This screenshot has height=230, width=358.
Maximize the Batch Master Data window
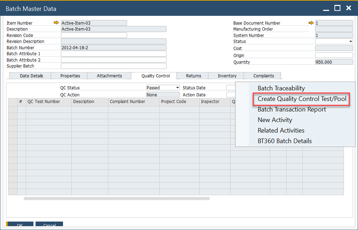tap(337, 8)
